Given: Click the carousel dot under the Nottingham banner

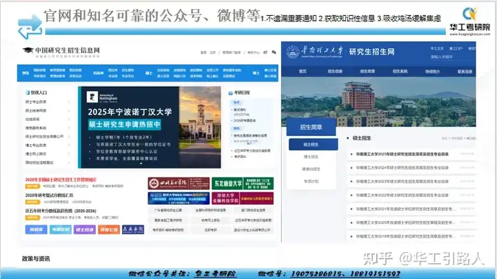Looking at the screenshot, I should pos(141,164).
